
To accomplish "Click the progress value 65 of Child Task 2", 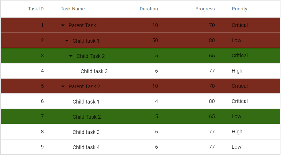I will [x=212, y=56].
